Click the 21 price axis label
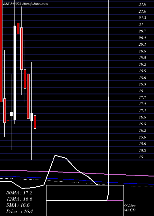 point(141,25)
